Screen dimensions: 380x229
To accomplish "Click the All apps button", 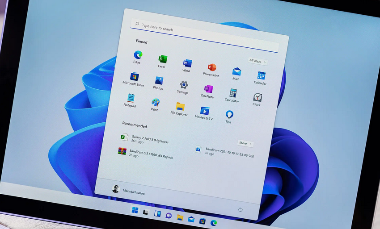I will coord(258,61).
